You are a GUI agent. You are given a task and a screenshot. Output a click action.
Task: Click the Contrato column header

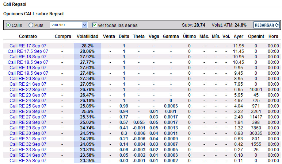point(28,36)
